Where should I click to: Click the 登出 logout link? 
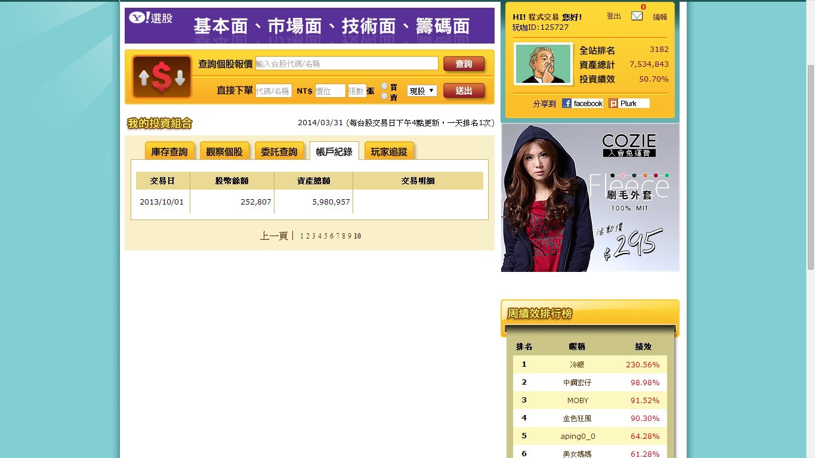[613, 16]
